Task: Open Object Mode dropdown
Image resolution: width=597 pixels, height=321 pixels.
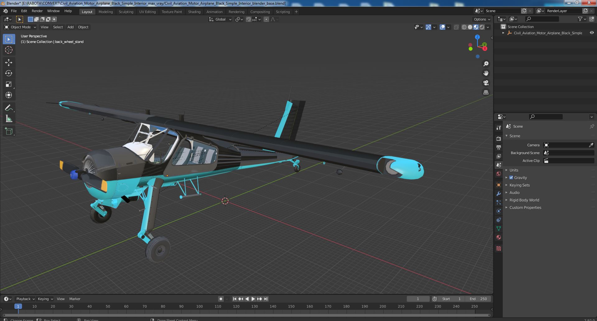Action: (x=20, y=27)
